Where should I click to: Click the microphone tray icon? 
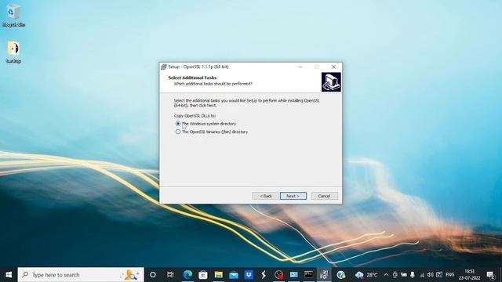tap(413, 275)
